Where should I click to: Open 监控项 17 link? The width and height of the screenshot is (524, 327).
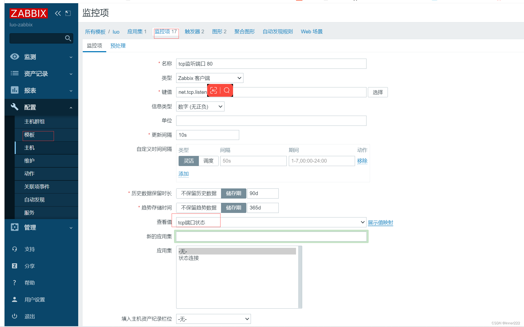(x=166, y=32)
